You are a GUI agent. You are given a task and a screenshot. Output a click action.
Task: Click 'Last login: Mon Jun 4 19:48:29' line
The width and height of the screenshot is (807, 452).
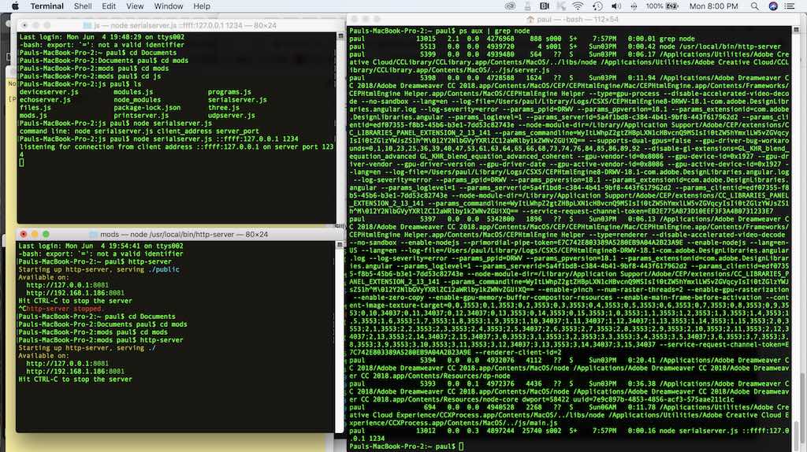102,37
